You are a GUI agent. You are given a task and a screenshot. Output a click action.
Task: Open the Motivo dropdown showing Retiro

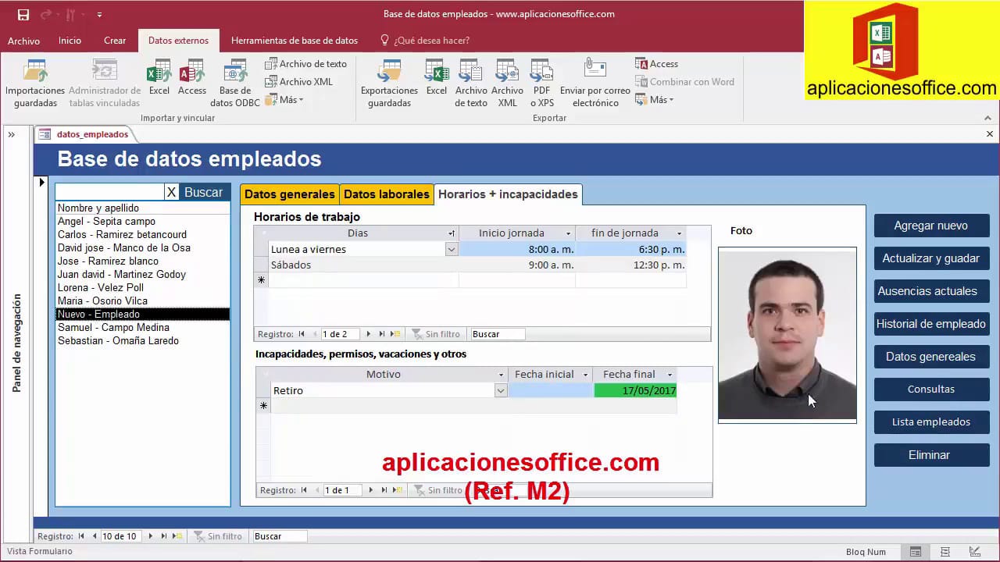(x=501, y=390)
